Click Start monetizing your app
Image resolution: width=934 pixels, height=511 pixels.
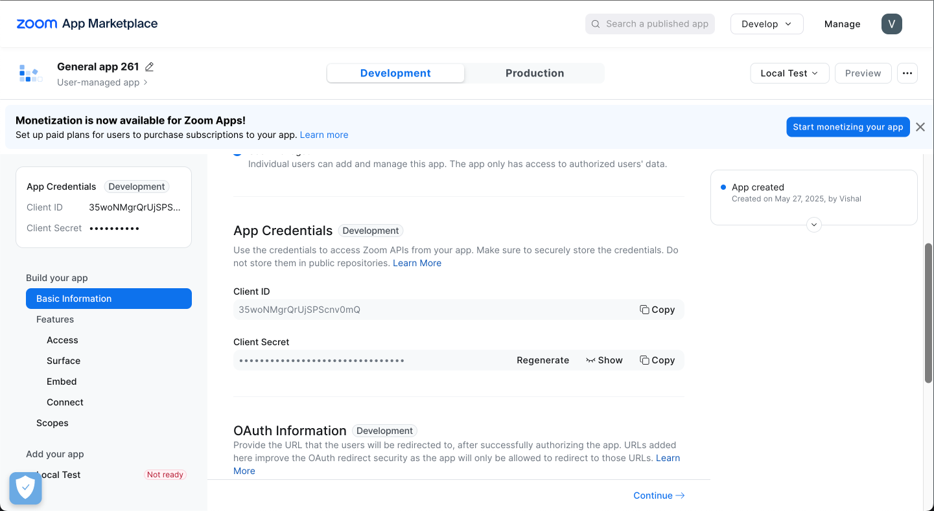click(x=848, y=127)
